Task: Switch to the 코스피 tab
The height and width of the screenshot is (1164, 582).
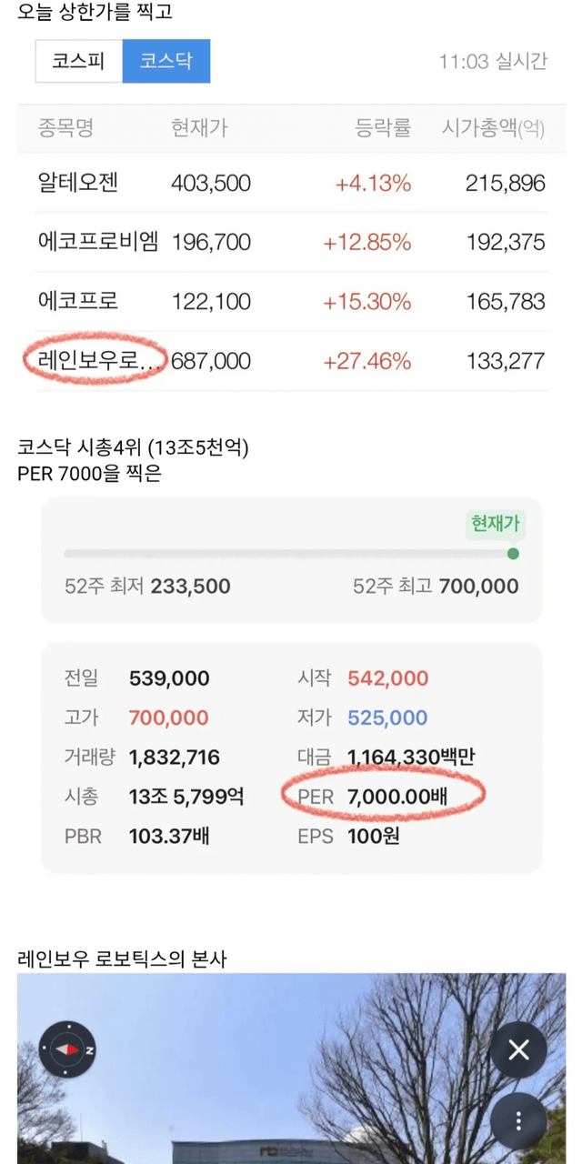Action: (x=78, y=62)
